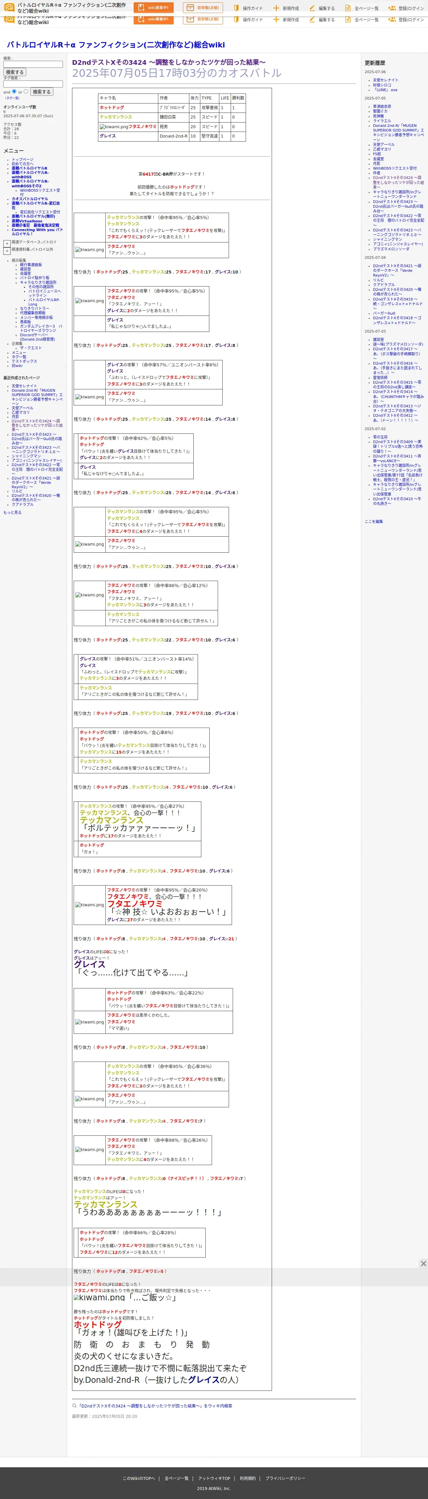The height and width of the screenshot is (1499, 428).
Task: Select the 'or' radio button for tag search
Action: click(x=26, y=91)
